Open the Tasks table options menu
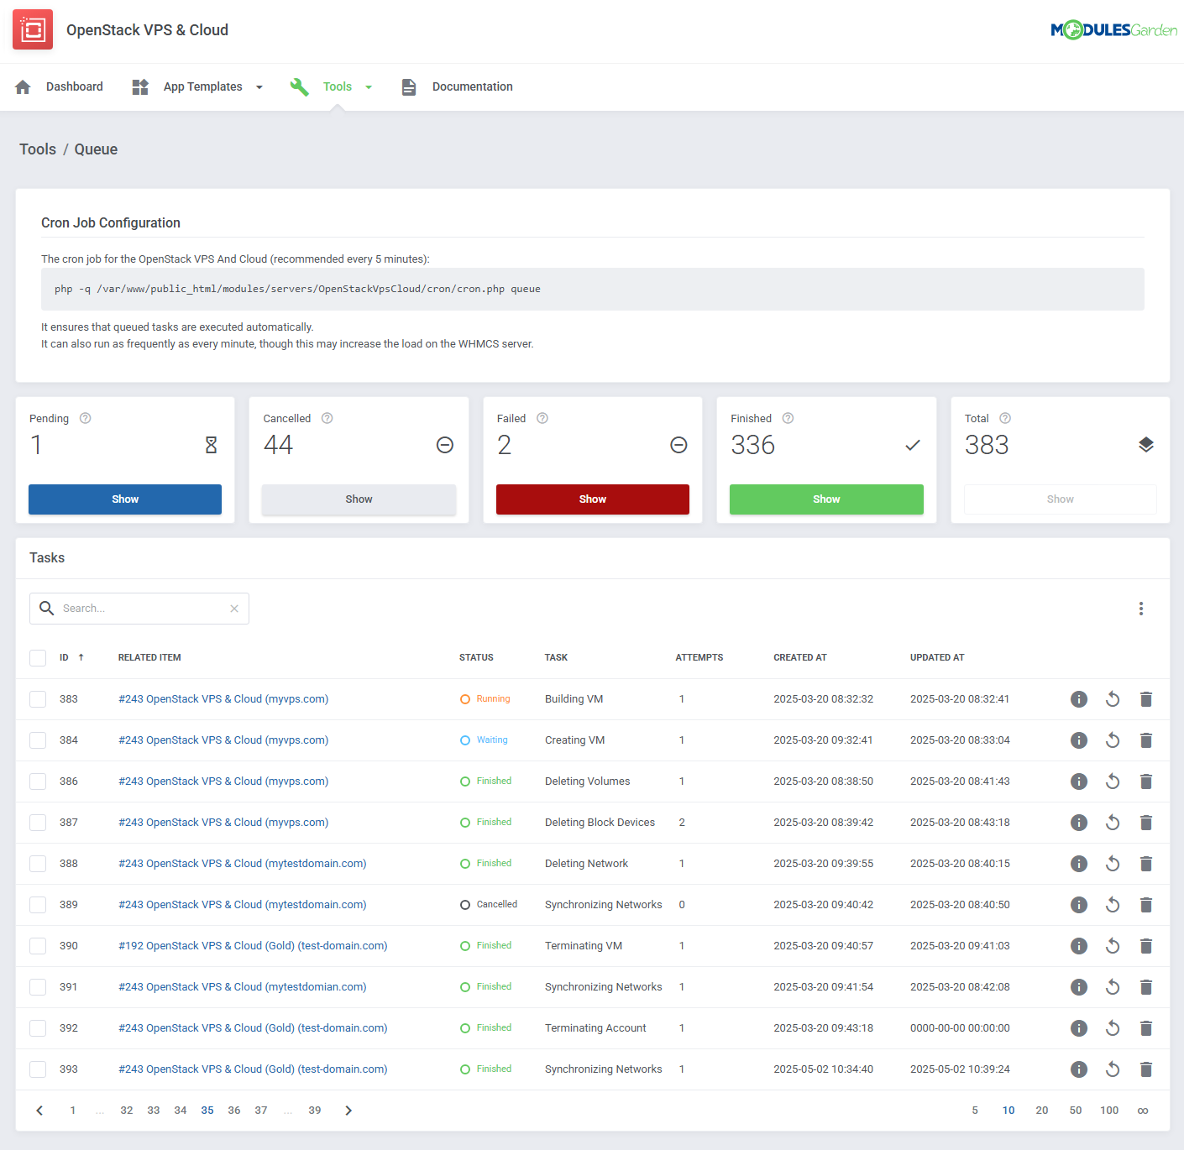1184x1150 pixels. point(1140,608)
